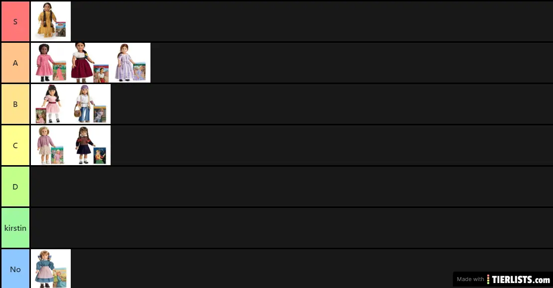Click the doll in the No tier
The image size is (553, 288).
click(50, 269)
